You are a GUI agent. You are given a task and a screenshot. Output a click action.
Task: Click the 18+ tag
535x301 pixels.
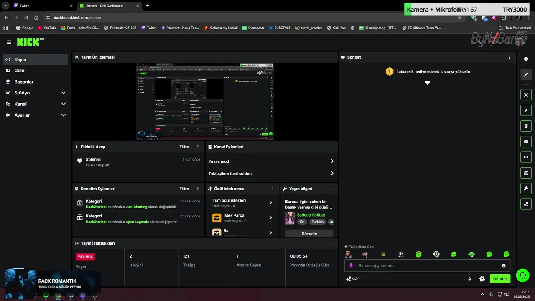coord(302,222)
